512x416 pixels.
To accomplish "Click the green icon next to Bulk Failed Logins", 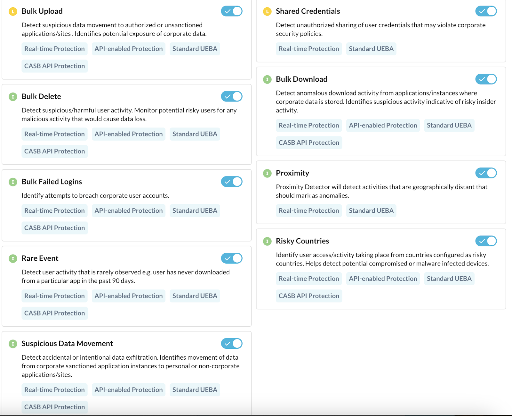I will [13, 182].
